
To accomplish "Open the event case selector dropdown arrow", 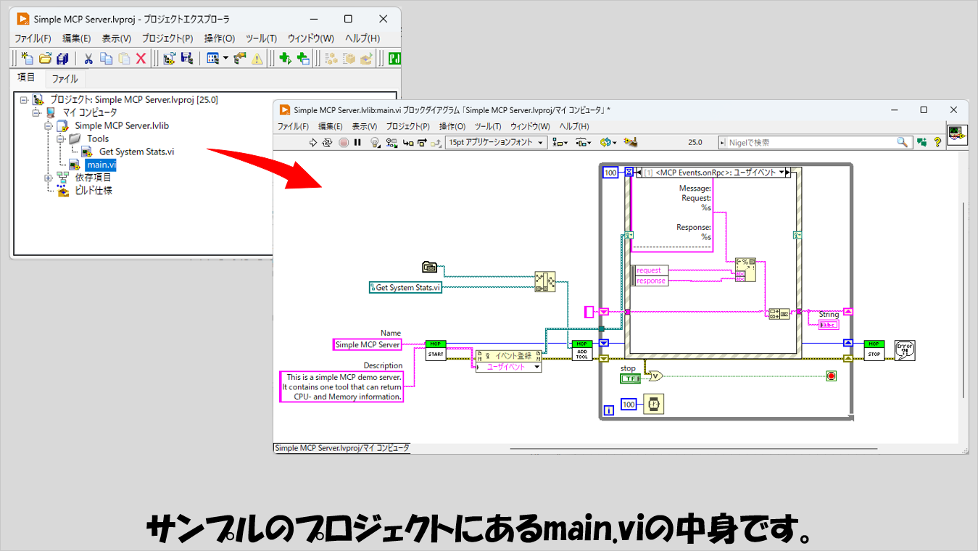I will [782, 173].
